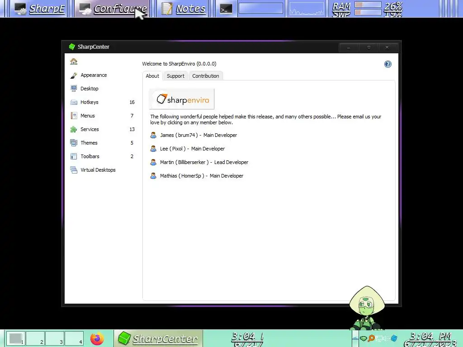Email James (brum74) - Main Developer
The height and width of the screenshot is (347, 463).
[x=198, y=135]
